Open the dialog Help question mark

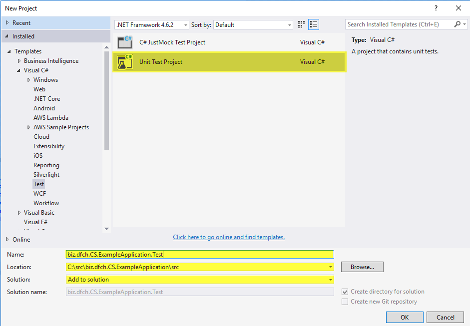point(436,8)
